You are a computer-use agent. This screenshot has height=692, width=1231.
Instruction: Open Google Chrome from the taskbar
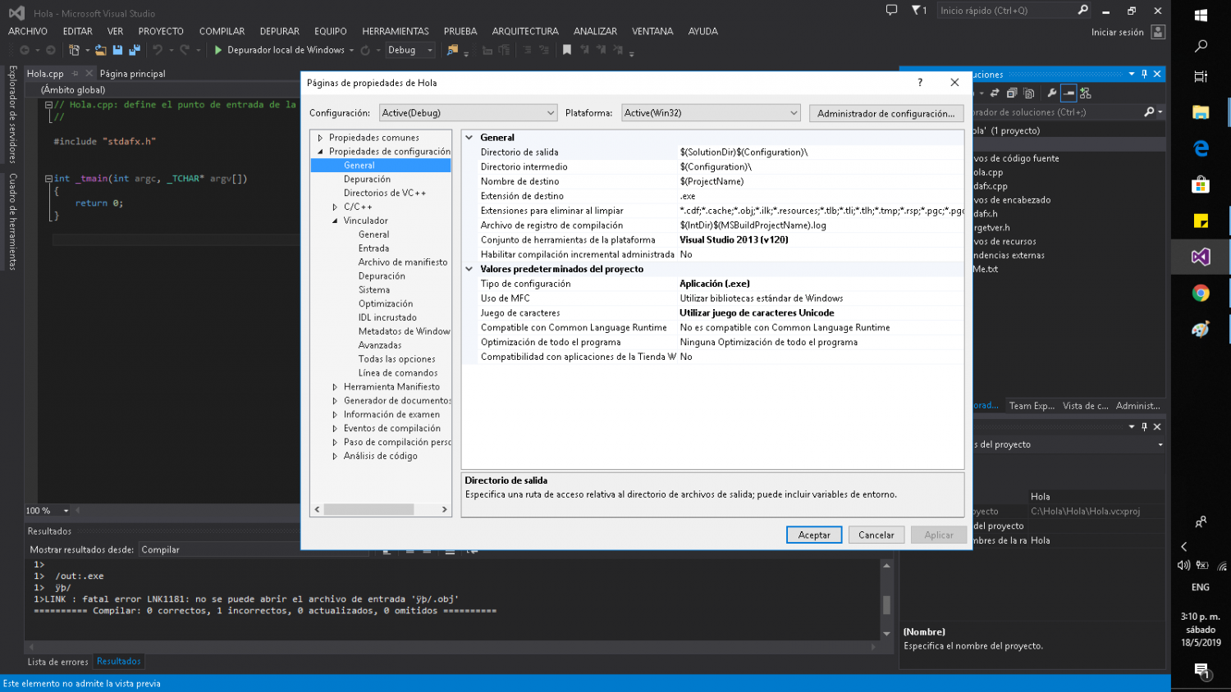point(1201,293)
